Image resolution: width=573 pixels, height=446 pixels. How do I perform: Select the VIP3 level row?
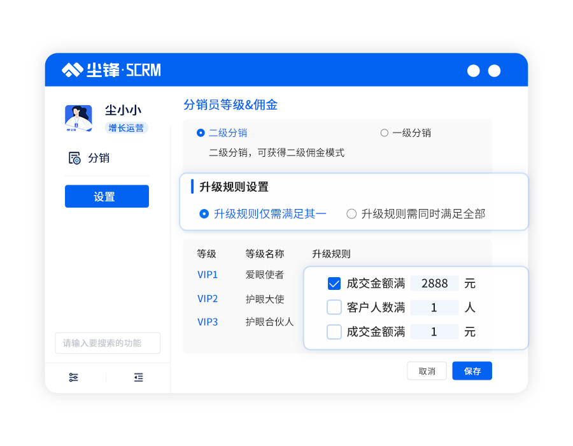click(x=207, y=322)
